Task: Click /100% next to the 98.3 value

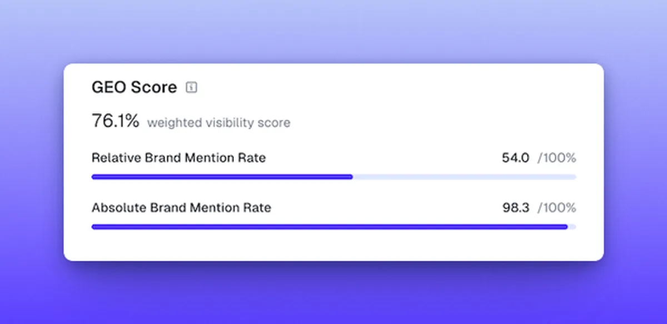Action: tap(556, 208)
